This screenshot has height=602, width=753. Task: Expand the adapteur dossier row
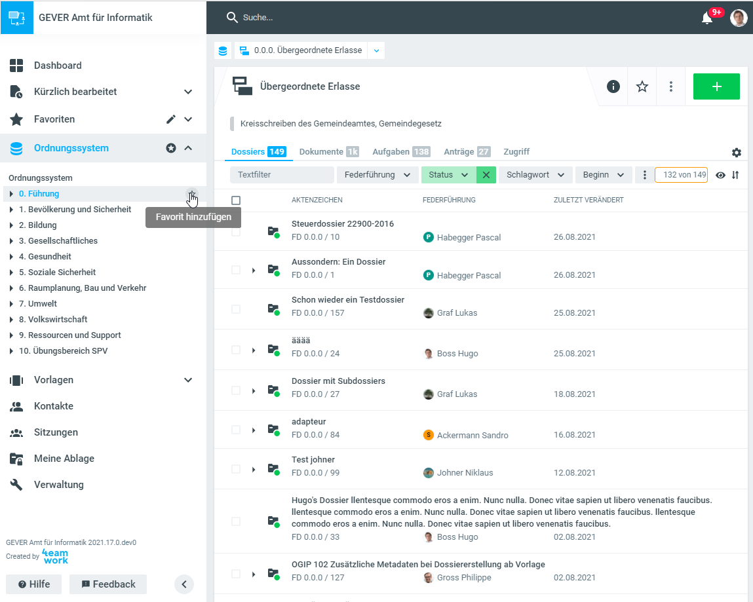click(254, 430)
